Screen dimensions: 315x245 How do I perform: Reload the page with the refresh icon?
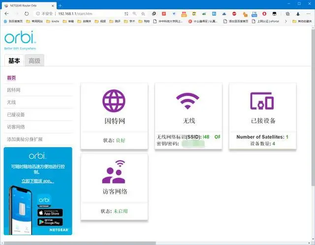tap(27, 14)
